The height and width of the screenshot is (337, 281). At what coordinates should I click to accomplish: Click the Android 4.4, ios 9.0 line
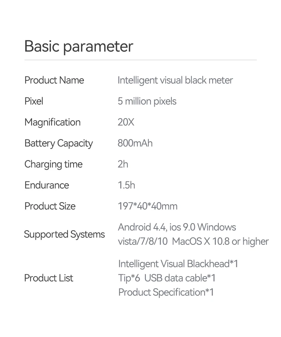tap(177, 227)
